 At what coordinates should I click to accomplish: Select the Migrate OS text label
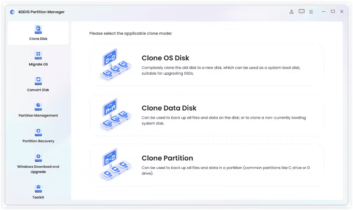point(38,64)
